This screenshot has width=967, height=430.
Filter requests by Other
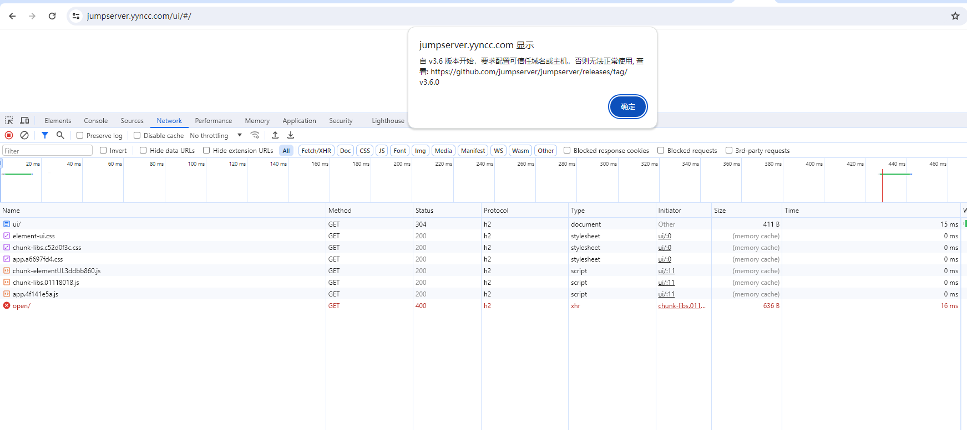tap(546, 150)
